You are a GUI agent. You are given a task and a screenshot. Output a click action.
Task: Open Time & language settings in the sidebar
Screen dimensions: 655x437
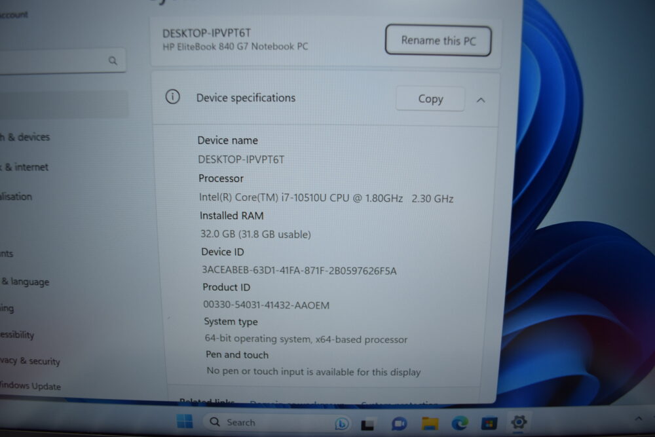pyautogui.click(x=25, y=282)
